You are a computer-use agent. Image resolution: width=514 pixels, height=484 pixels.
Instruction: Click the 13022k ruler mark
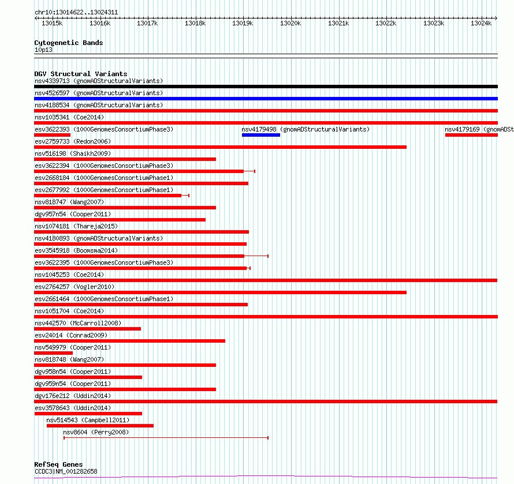pos(386,23)
